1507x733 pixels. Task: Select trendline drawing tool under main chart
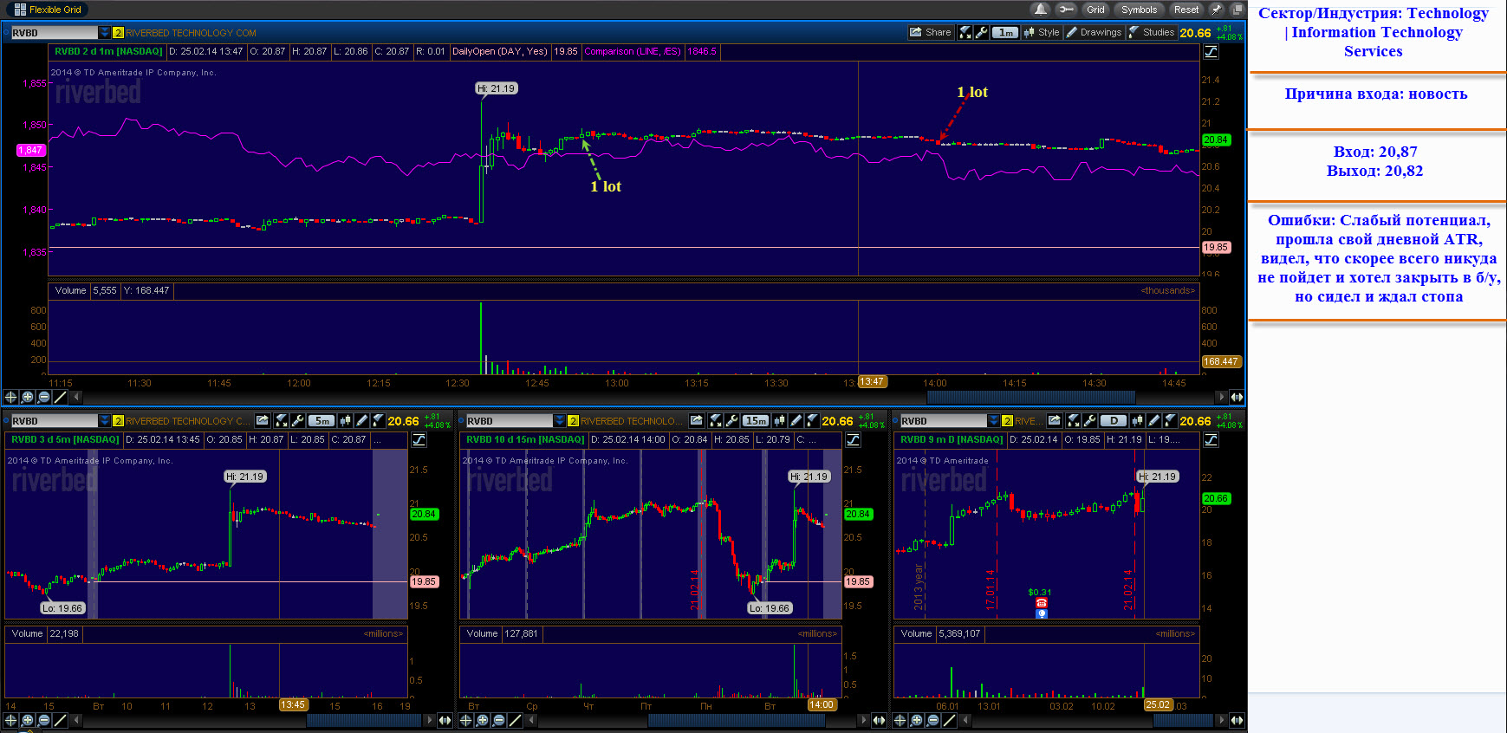pos(61,397)
